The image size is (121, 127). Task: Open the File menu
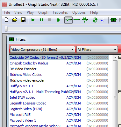[7, 12]
